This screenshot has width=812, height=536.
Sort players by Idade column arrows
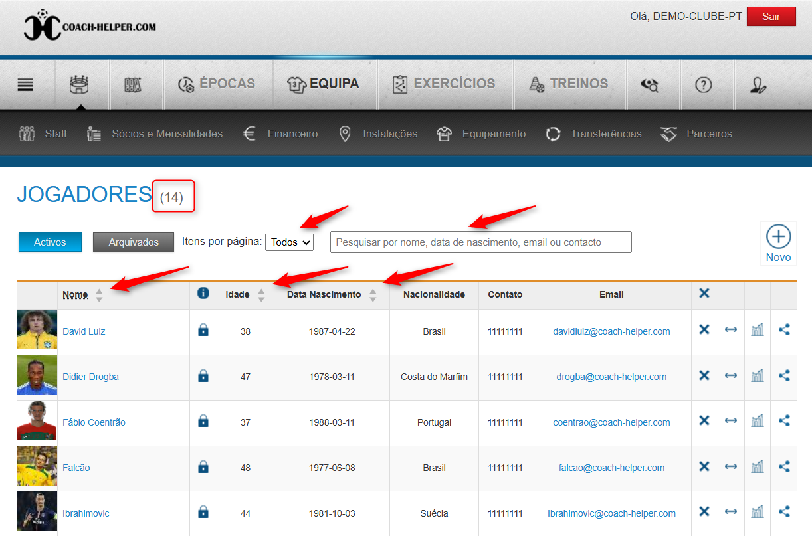click(261, 294)
